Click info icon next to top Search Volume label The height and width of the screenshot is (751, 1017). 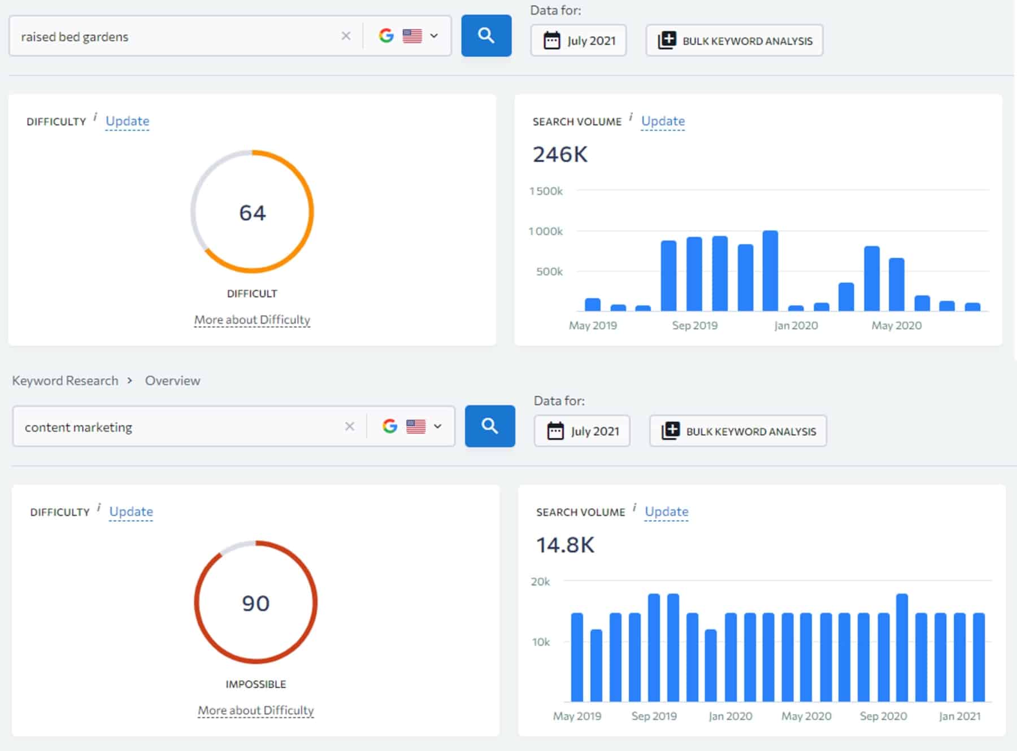click(x=631, y=117)
